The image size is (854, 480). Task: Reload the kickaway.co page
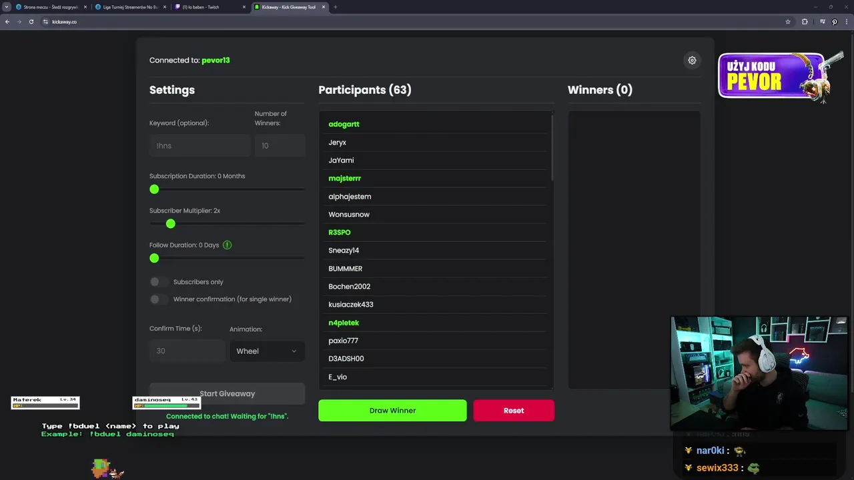31,21
